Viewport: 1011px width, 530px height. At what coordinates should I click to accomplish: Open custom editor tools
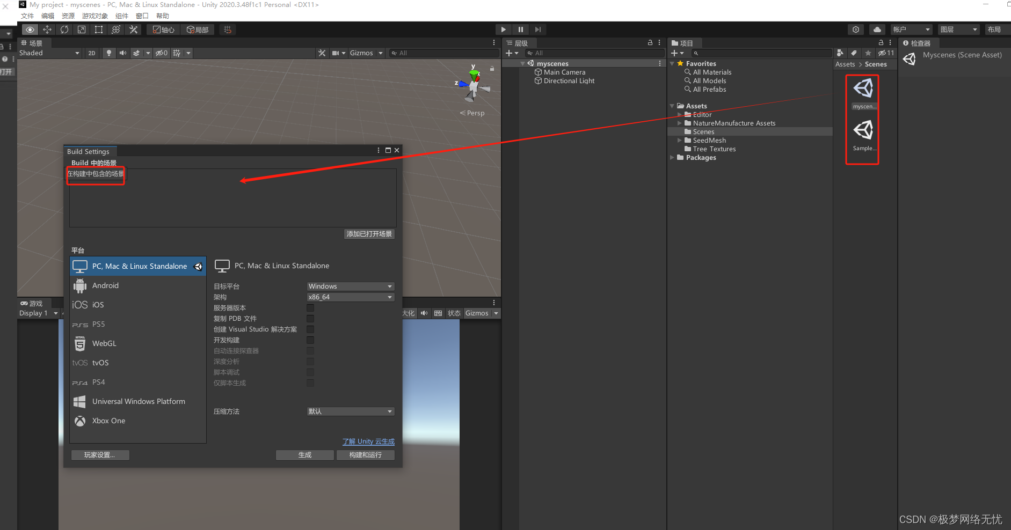pos(134,30)
